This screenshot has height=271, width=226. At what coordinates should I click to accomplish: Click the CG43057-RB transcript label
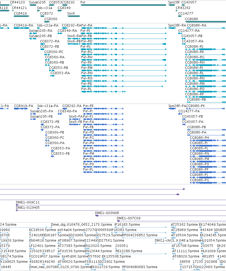192,36
